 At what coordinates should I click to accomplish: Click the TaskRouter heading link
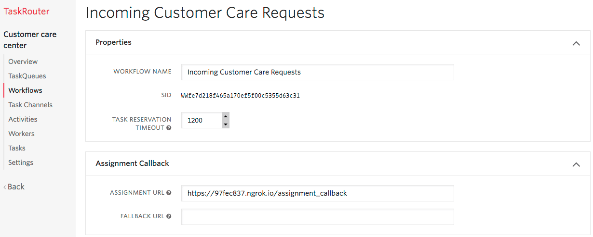click(27, 12)
